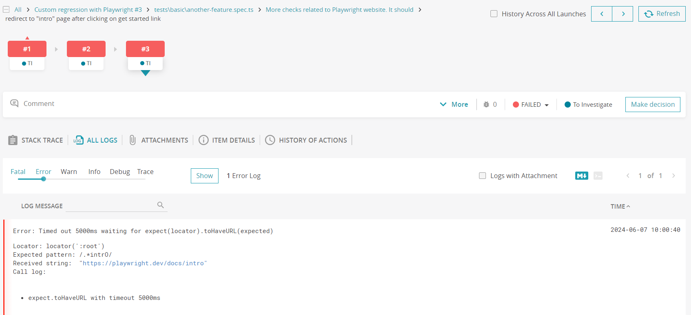Click the Make decision button
The width and height of the screenshot is (691, 315).
pyautogui.click(x=653, y=104)
